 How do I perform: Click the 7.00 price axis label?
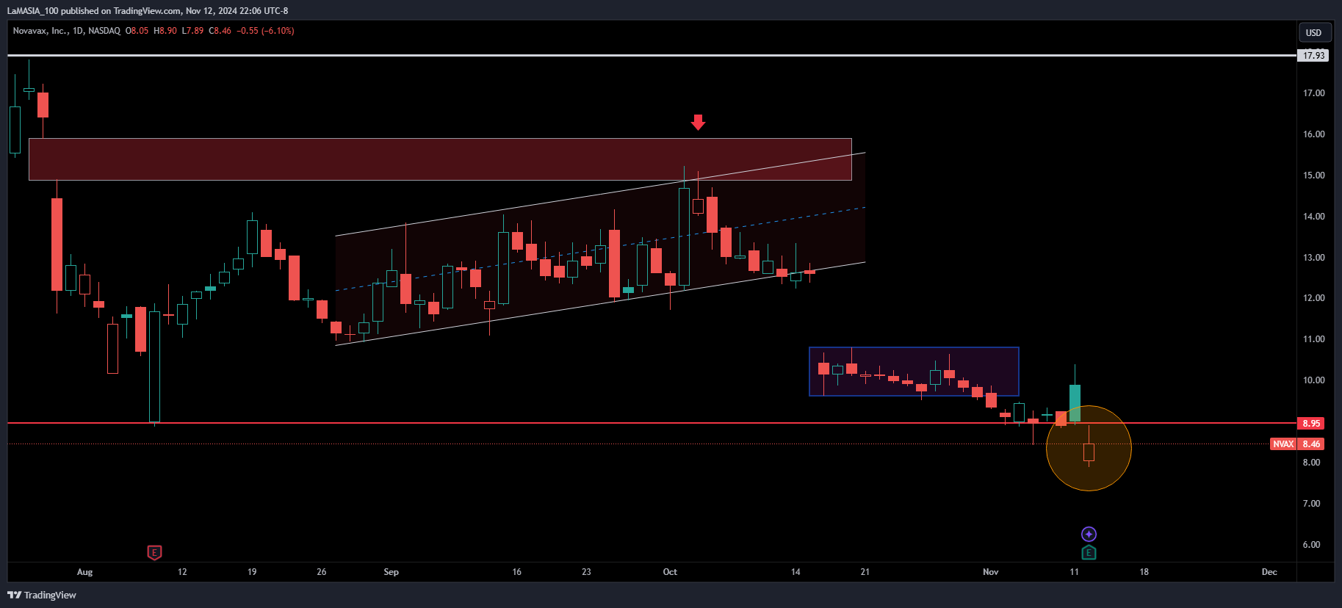pos(1311,504)
